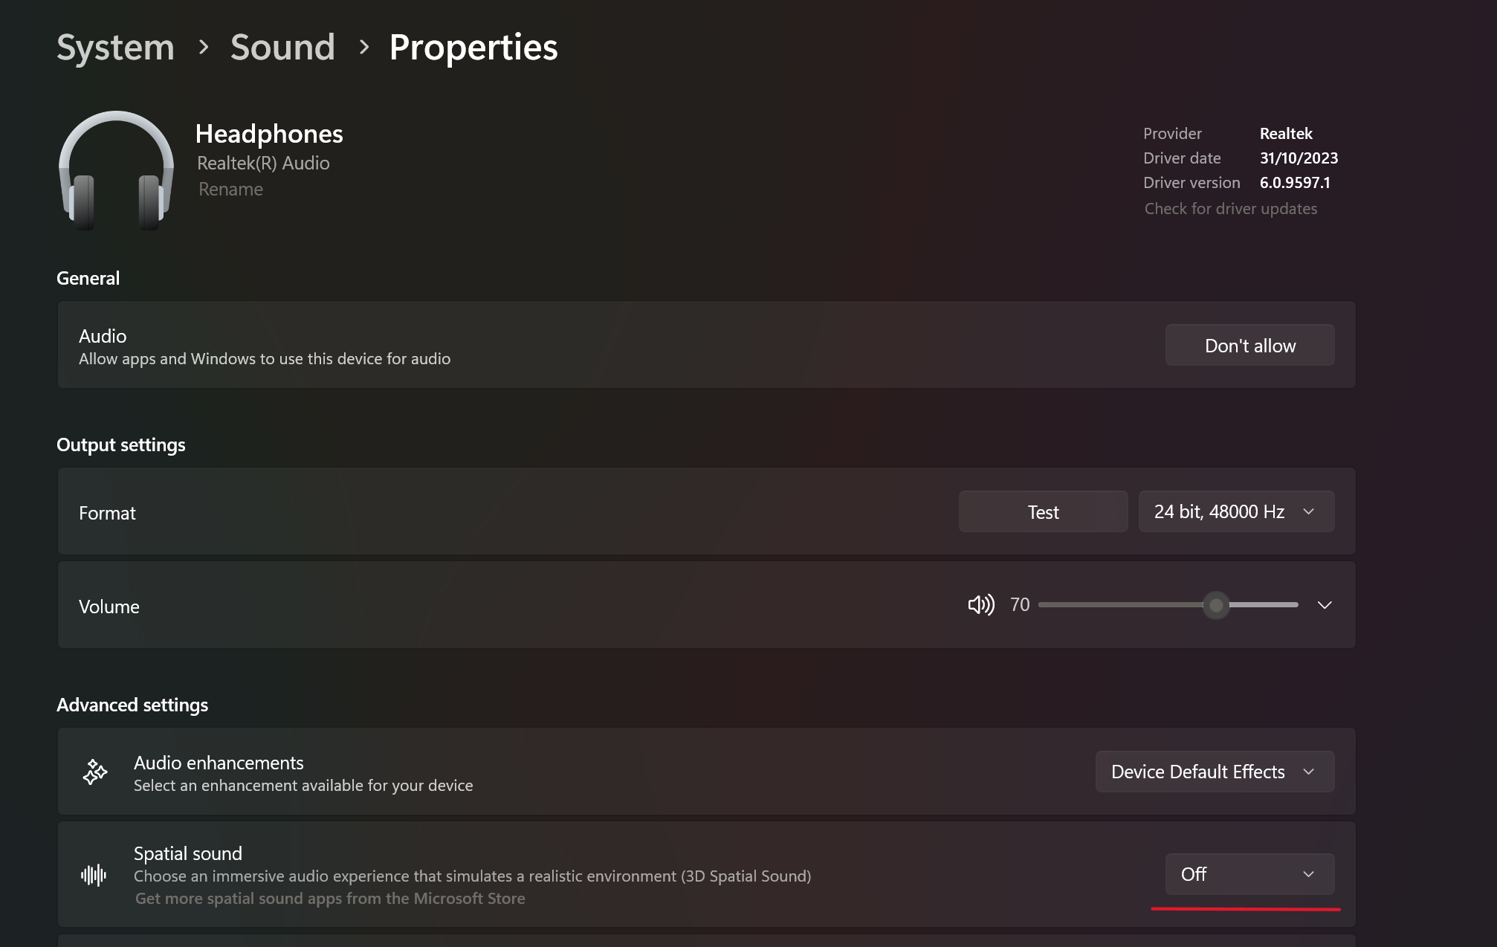The image size is (1497, 947).
Task: Click the volume slider handle
Action: coord(1216,605)
